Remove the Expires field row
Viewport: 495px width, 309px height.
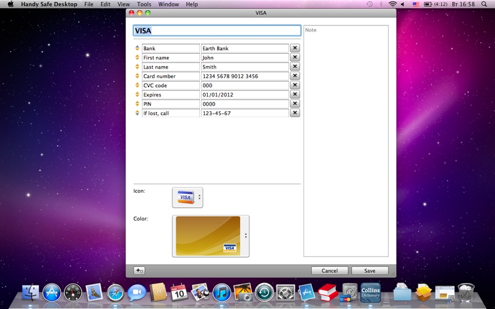pyautogui.click(x=295, y=95)
